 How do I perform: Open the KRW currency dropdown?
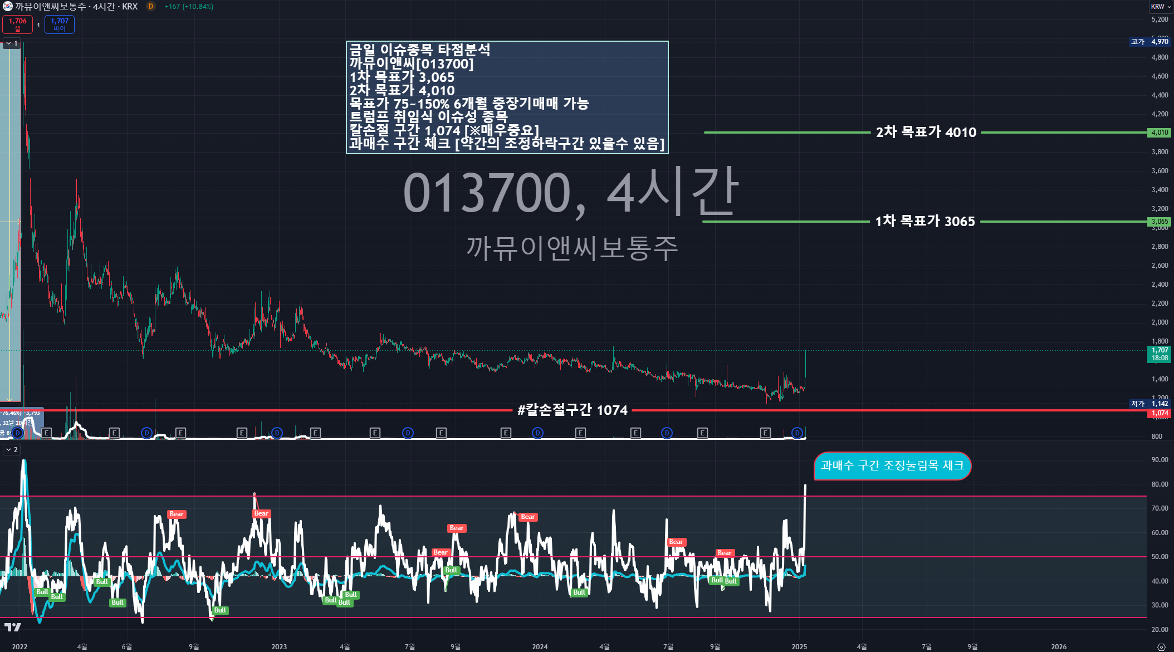coord(1160,7)
